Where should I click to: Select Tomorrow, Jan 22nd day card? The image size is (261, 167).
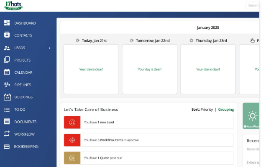[x=149, y=69]
